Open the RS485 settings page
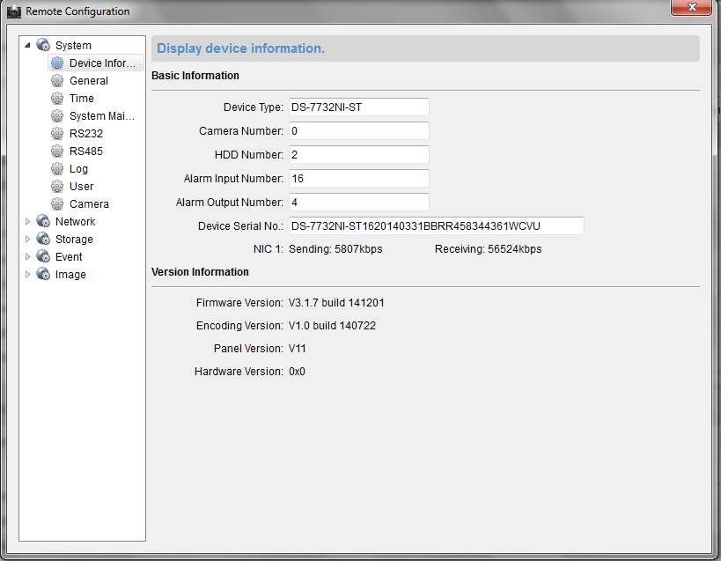721x561 pixels. pos(86,151)
